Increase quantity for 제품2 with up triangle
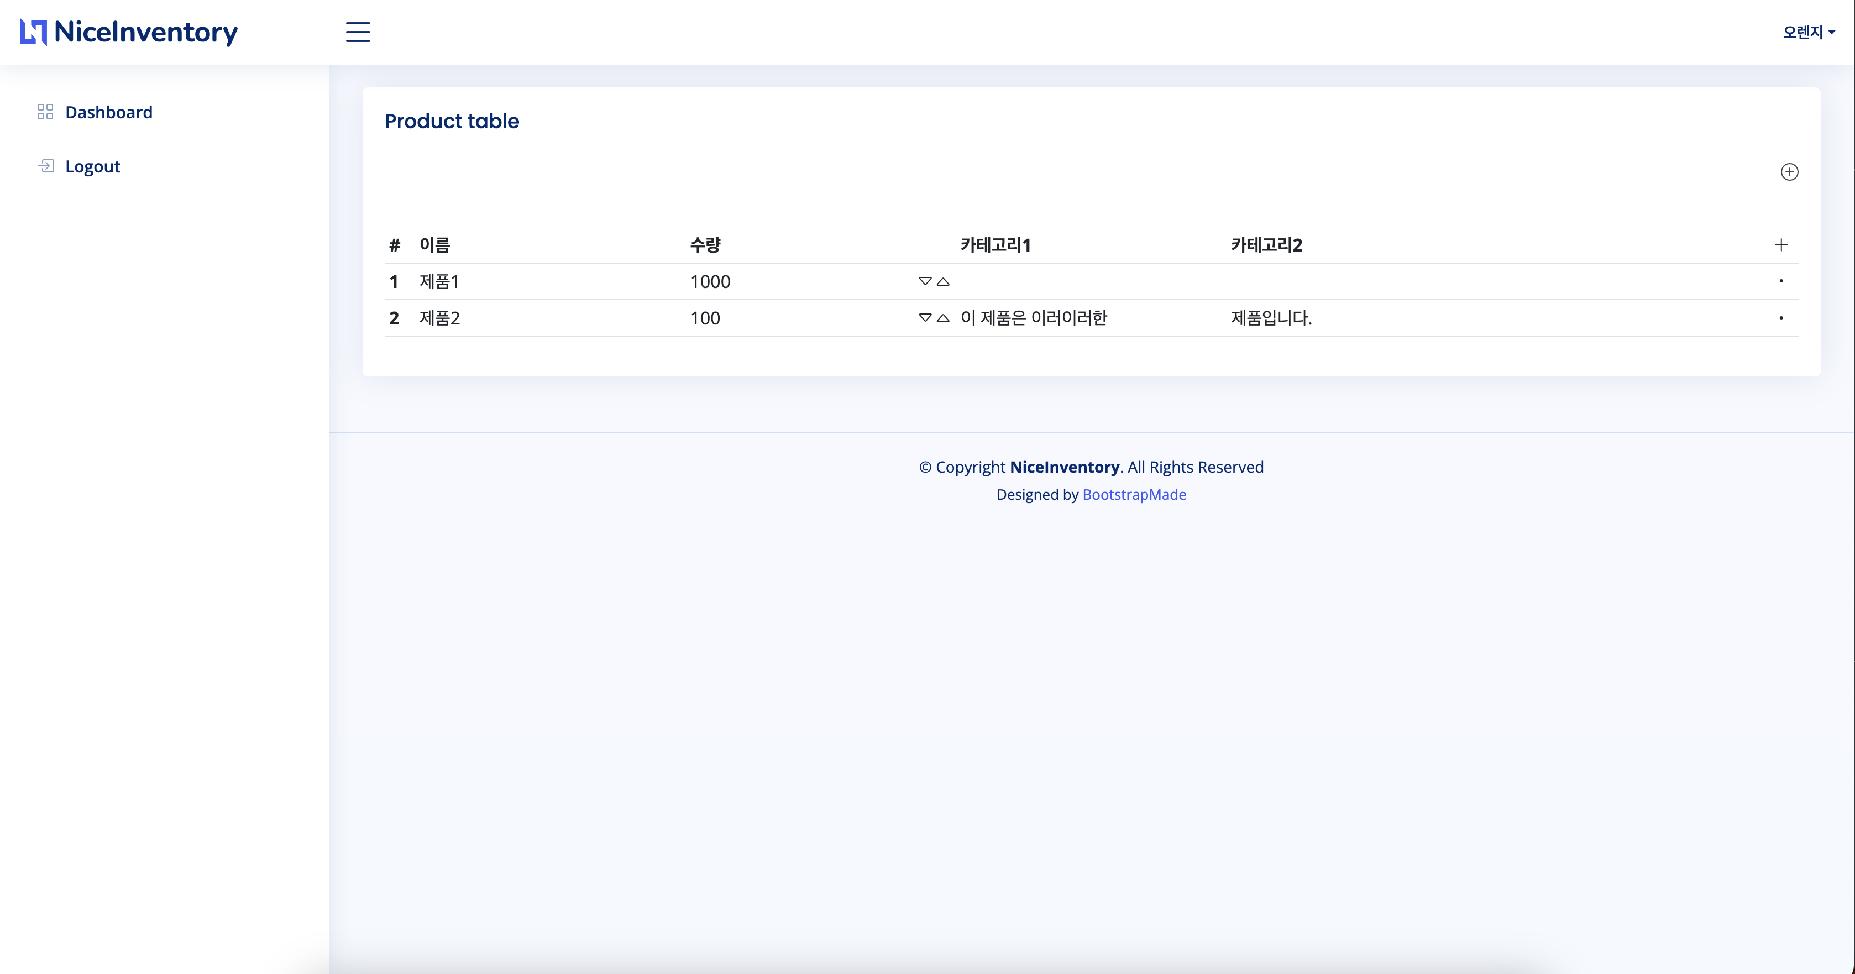This screenshot has width=1855, height=974. tap(942, 318)
